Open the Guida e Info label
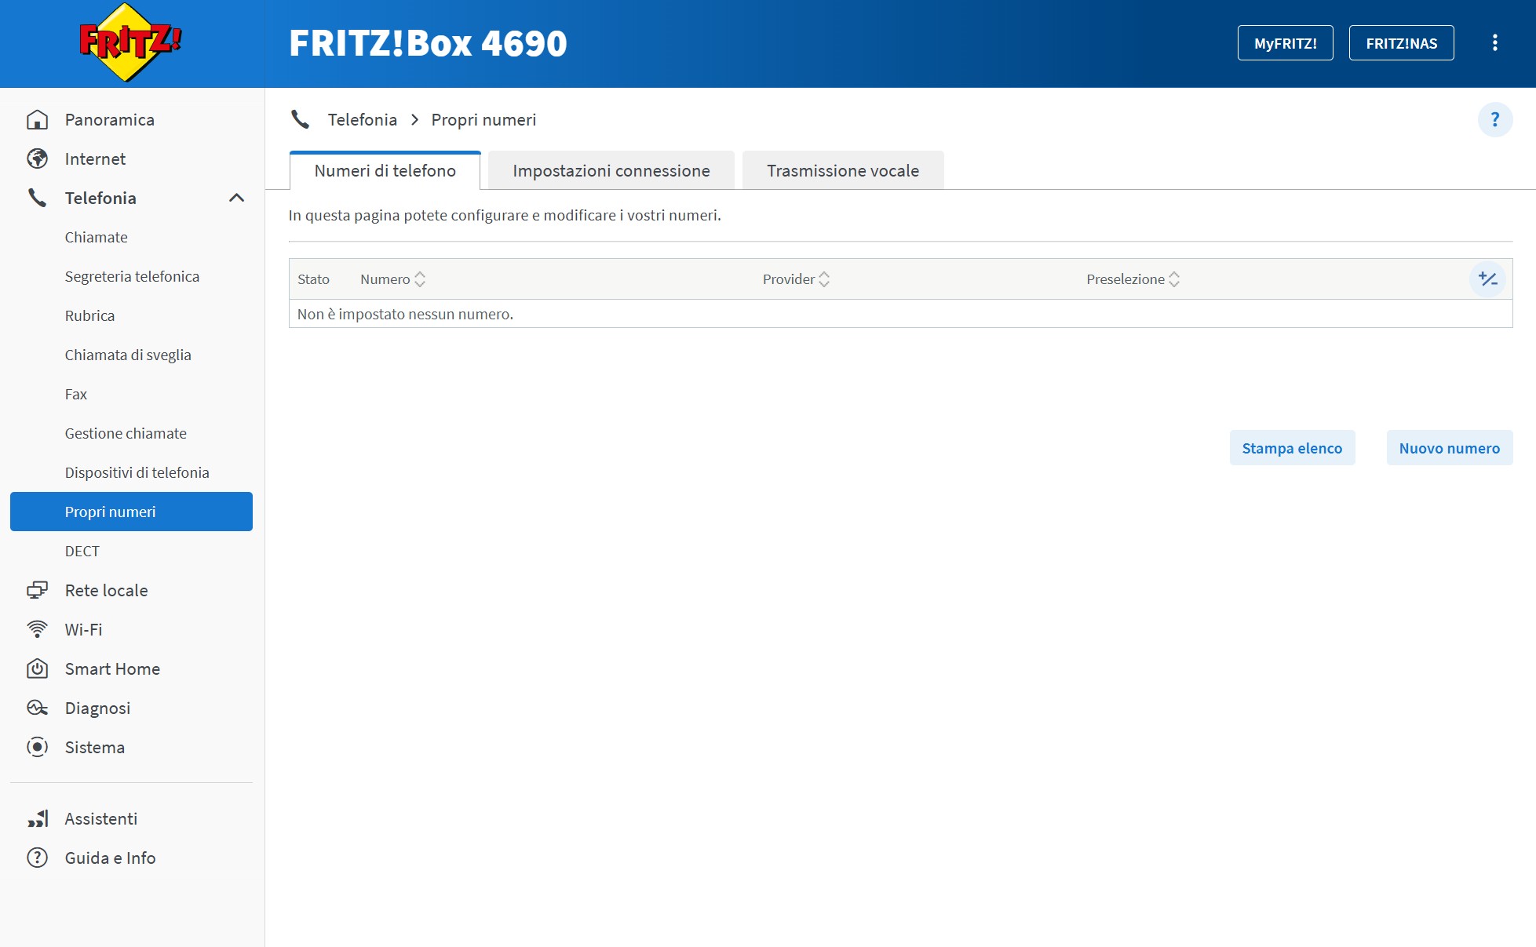This screenshot has width=1536, height=947. (x=111, y=858)
